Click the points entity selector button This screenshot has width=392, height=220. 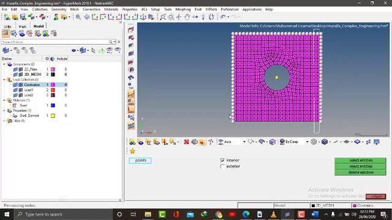pos(140,160)
